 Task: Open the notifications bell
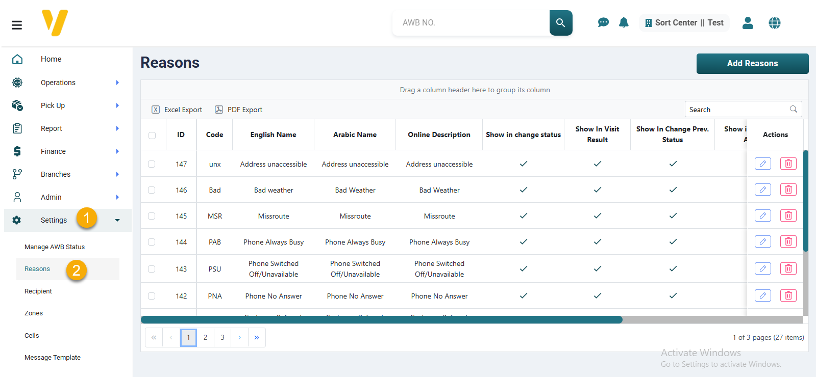pyautogui.click(x=624, y=22)
